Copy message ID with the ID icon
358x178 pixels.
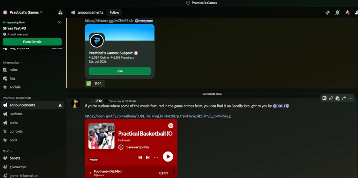[324, 98]
